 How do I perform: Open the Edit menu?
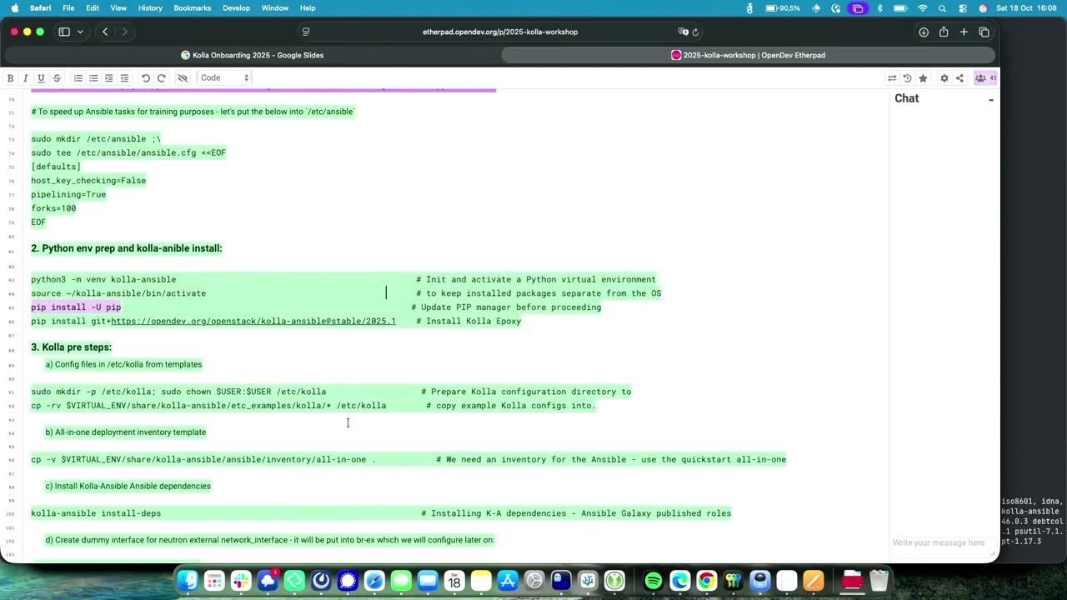tap(93, 7)
